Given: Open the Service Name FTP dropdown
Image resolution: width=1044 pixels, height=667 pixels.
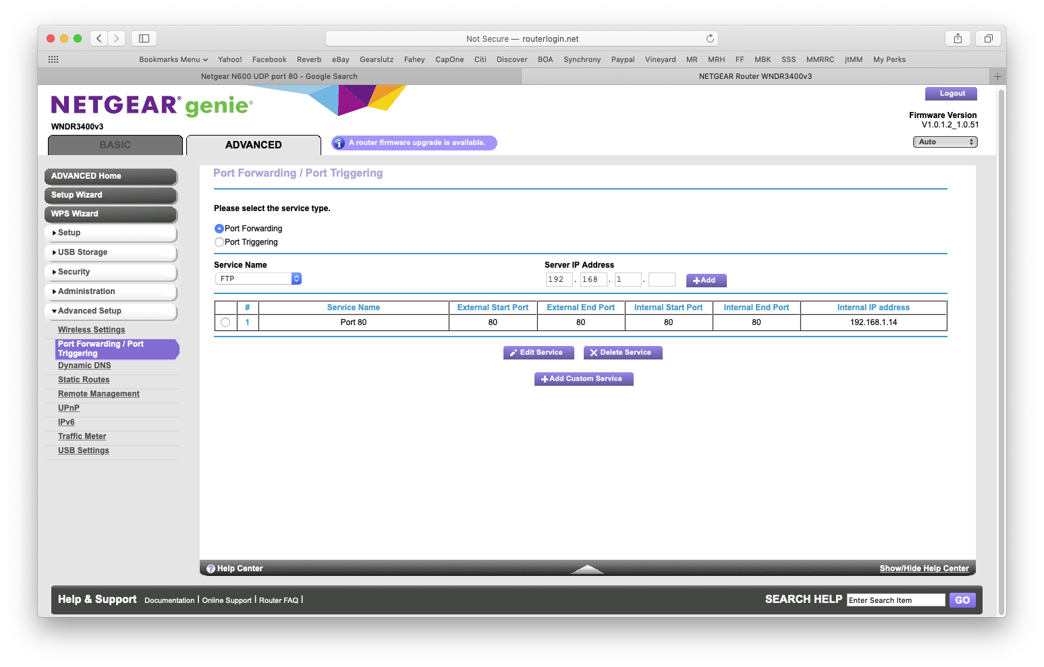Looking at the screenshot, I should coord(258,279).
